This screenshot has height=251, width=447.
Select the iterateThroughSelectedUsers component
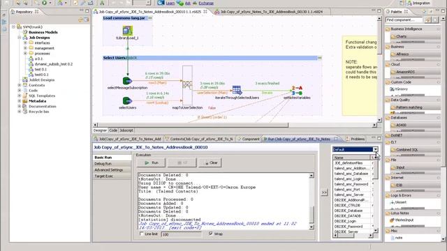click(237, 90)
